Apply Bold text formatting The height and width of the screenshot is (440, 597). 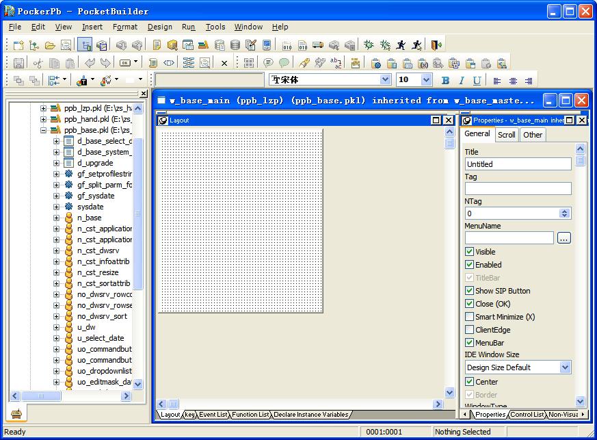tap(445, 80)
